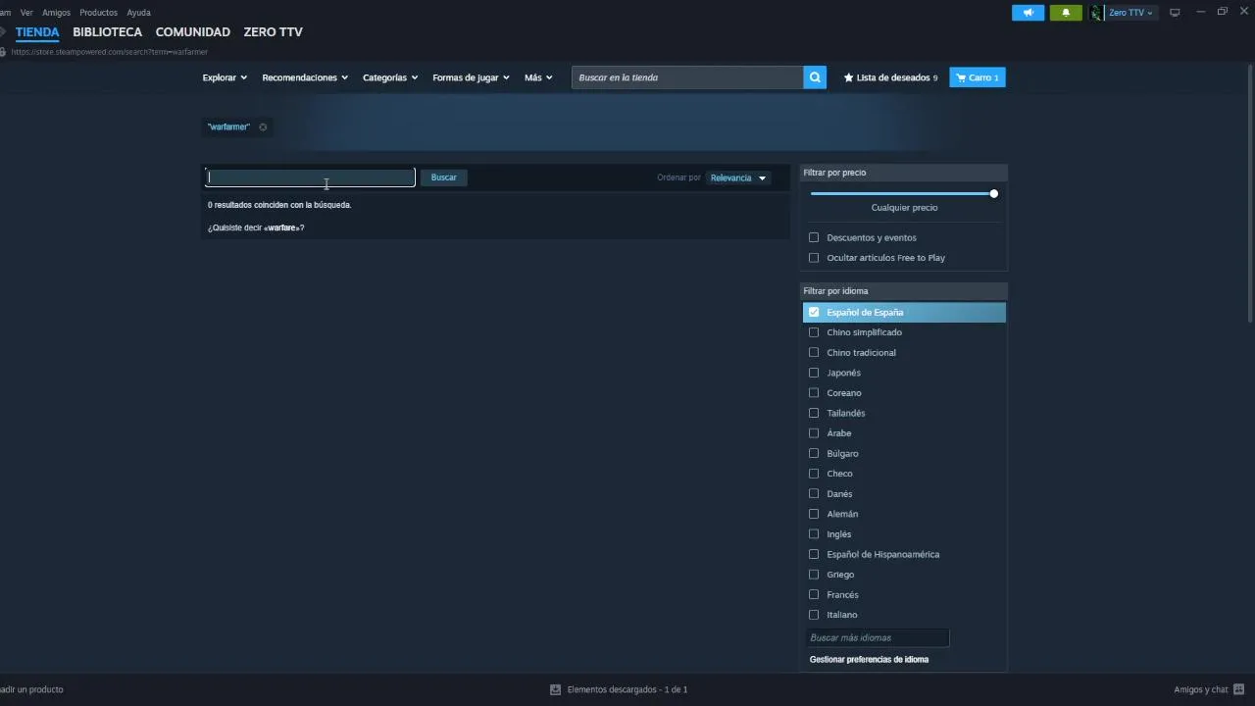Click the downloads icon in bottom bar
Screen dimensions: 1255x706
pos(555,689)
